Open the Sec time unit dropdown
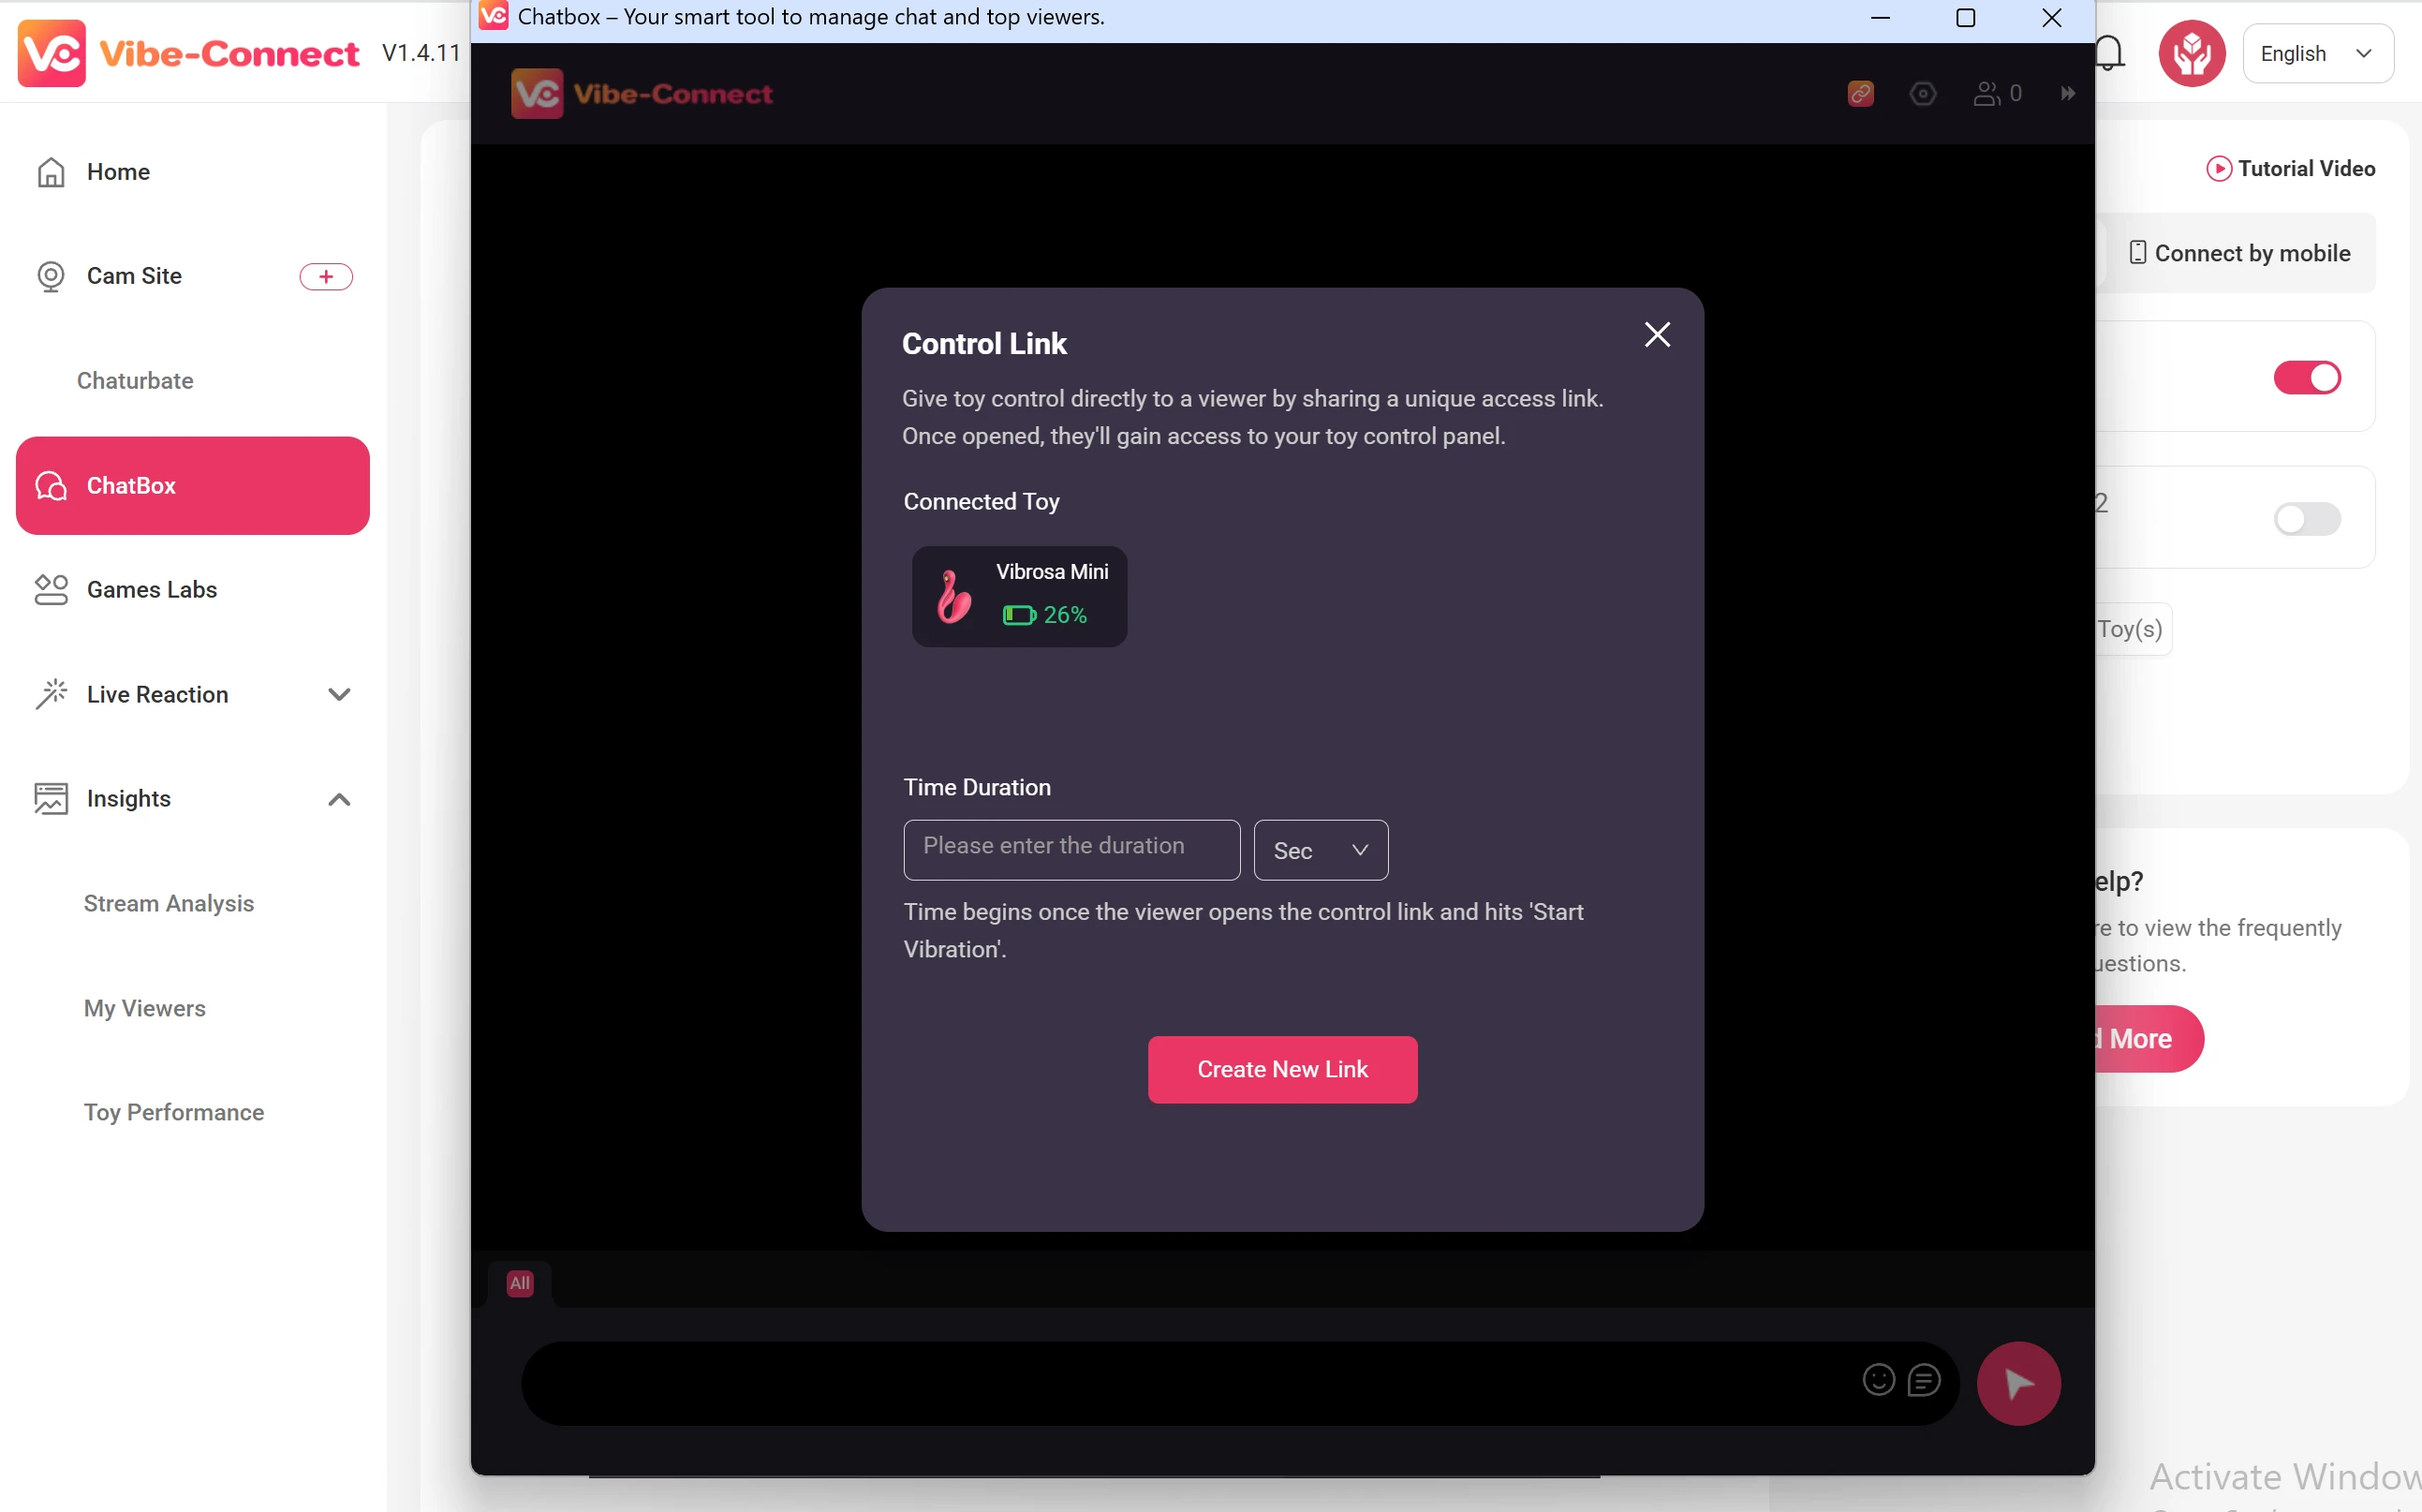 1320,851
